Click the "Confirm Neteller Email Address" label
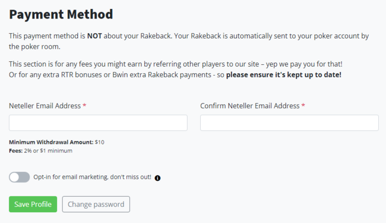The image size is (386, 223). (249, 106)
